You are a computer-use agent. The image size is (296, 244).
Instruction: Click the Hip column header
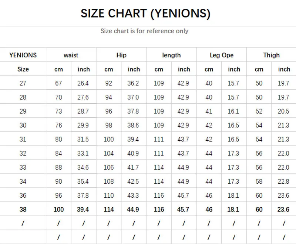tap(121, 55)
